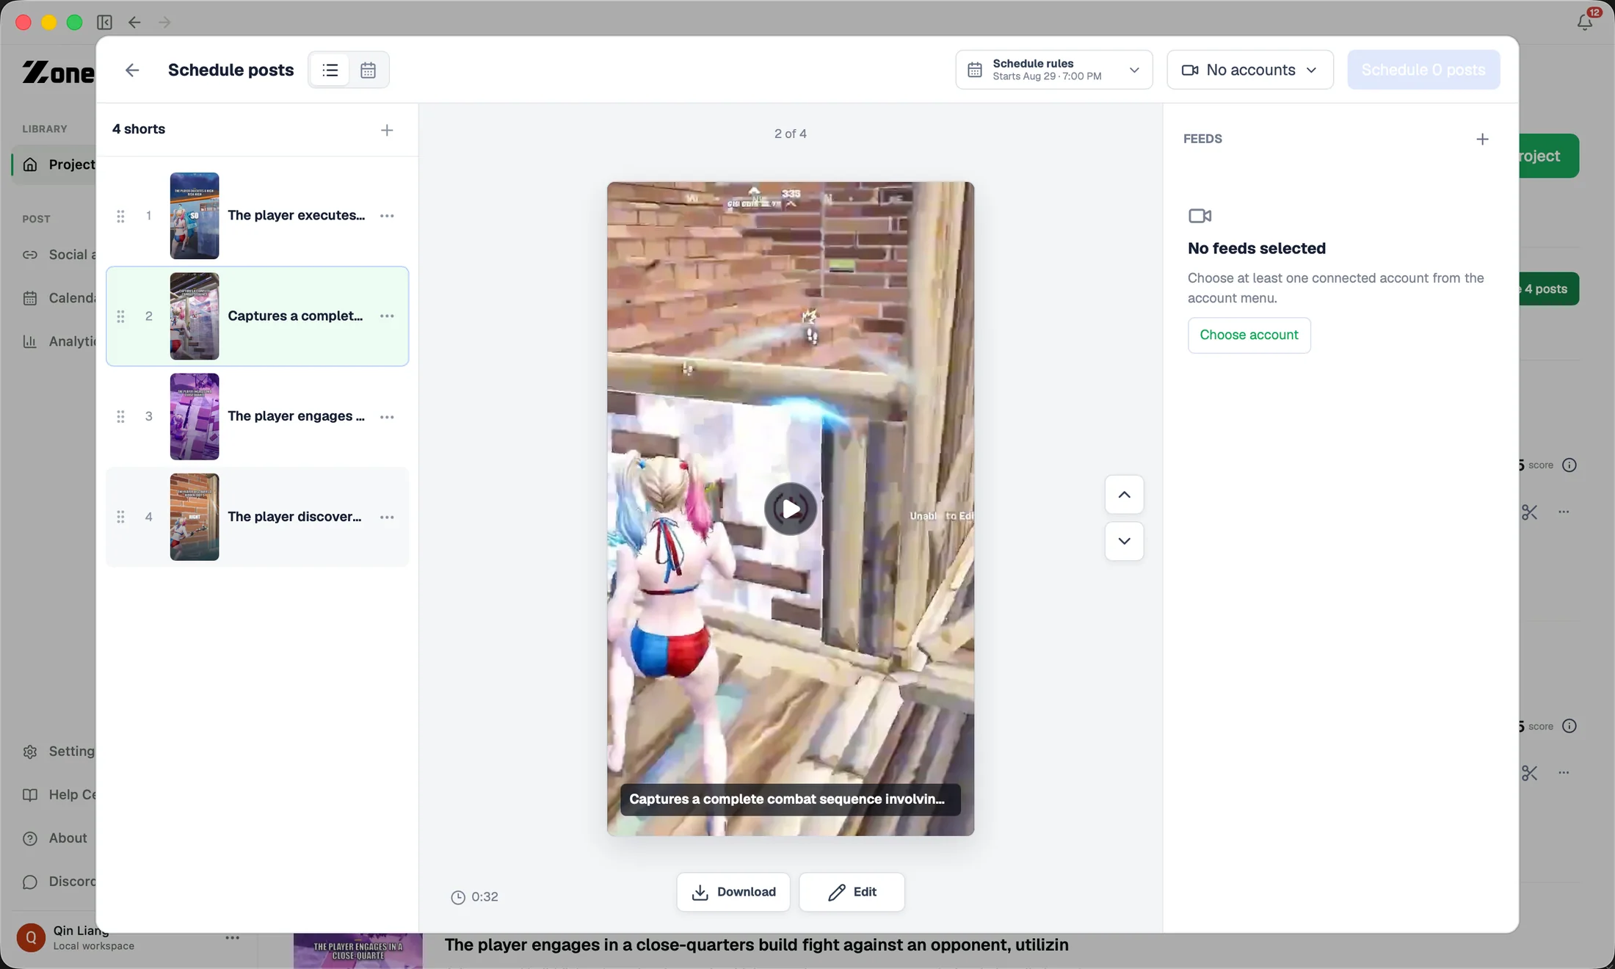
Task: Select 'Captures a complet...' short
Action: [x=257, y=316]
